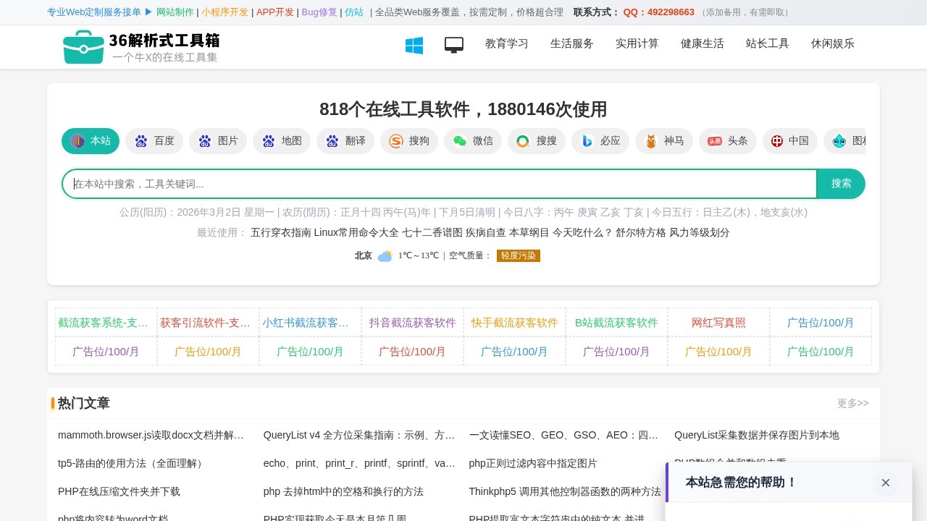Open the 站长工具 category menu
927x521 pixels.
pos(767,43)
